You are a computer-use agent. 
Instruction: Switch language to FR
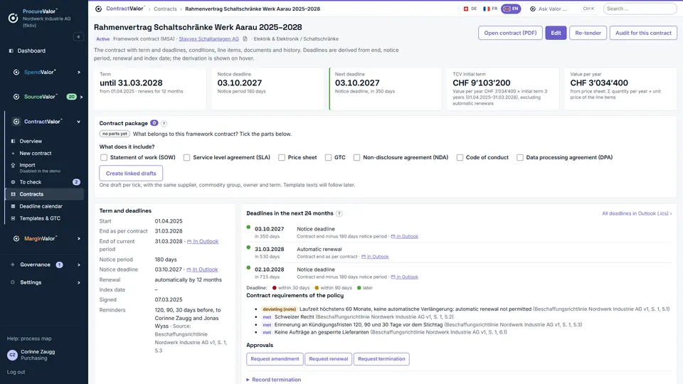490,9
